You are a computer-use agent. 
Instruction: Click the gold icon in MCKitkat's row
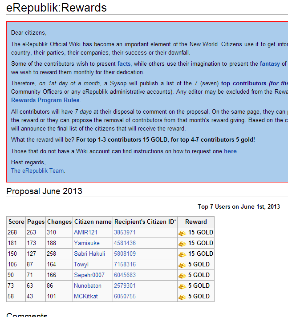182,297
